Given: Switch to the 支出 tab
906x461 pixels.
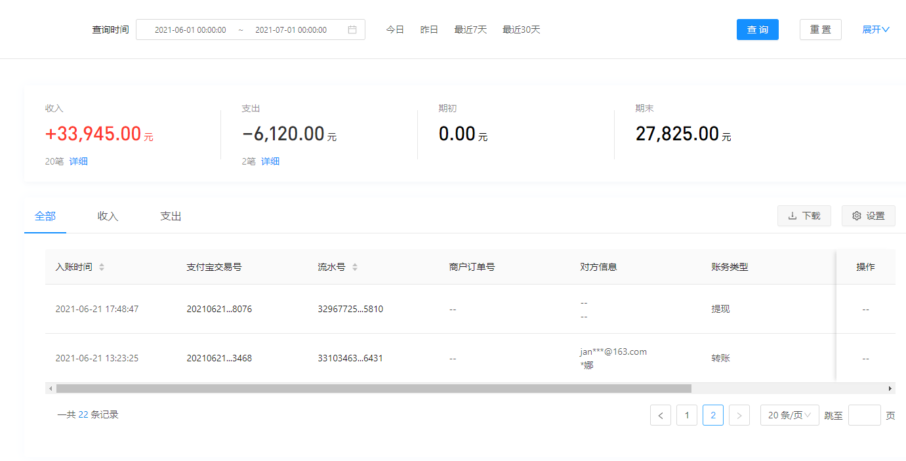Looking at the screenshot, I should [171, 216].
